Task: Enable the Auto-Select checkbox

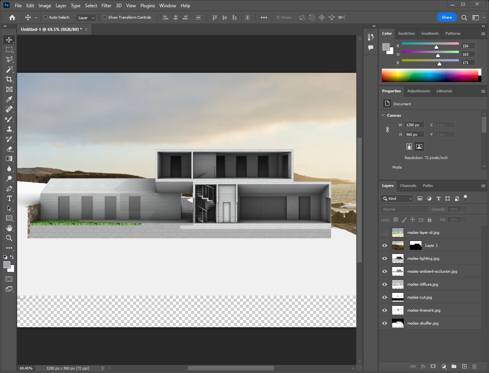Action: pyautogui.click(x=45, y=18)
